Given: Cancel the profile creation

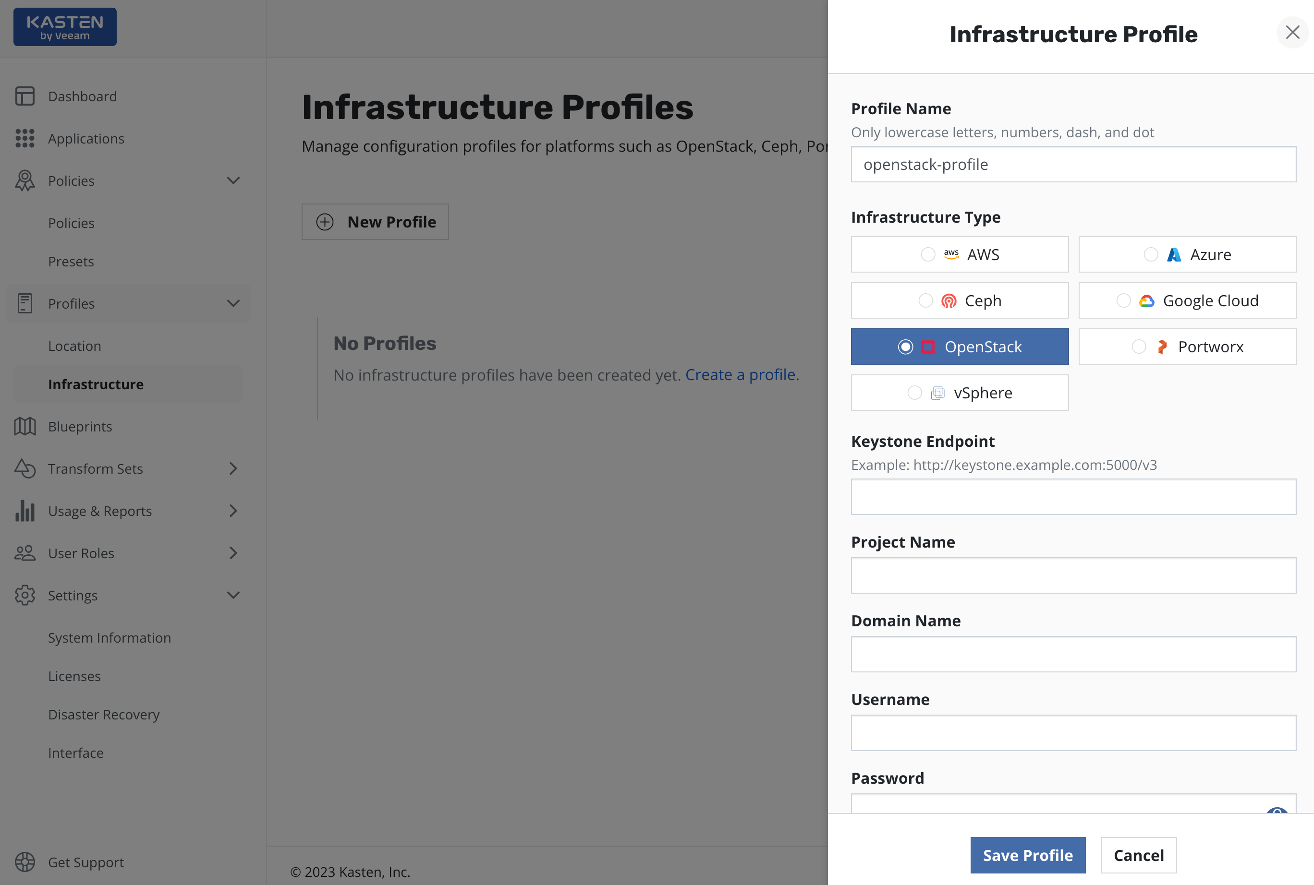Looking at the screenshot, I should pos(1138,855).
